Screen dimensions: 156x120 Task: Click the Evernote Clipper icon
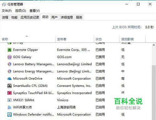(9, 50)
